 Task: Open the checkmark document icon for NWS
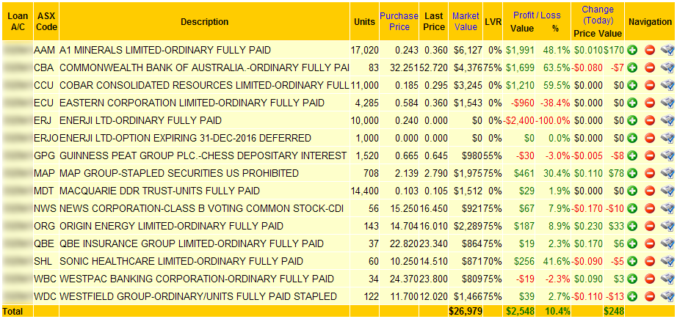click(667, 209)
